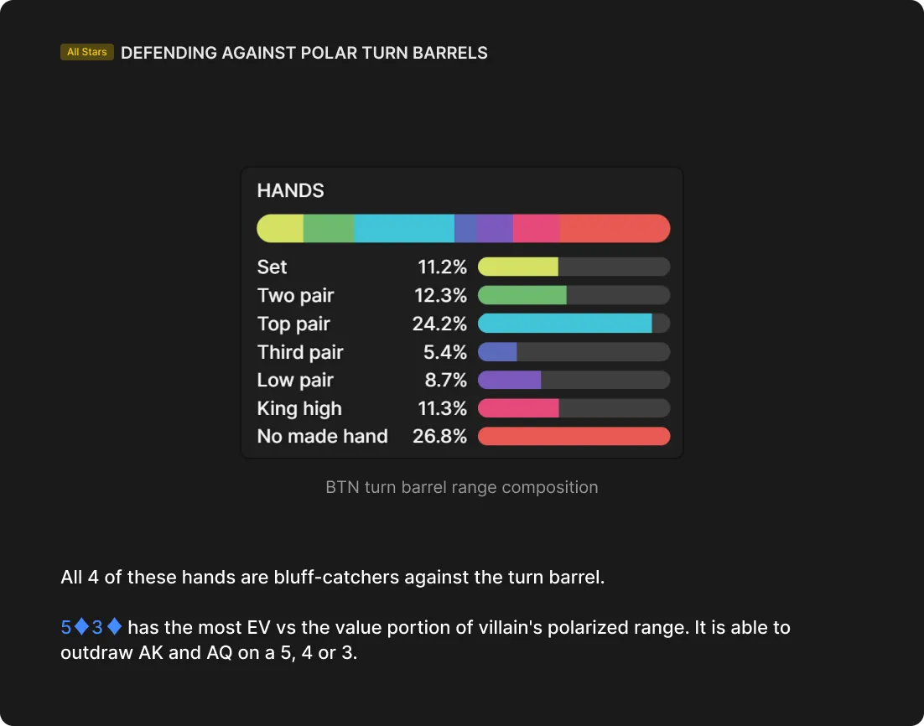Select the pink segment in the stacked bar
924x726 pixels.
(x=537, y=228)
